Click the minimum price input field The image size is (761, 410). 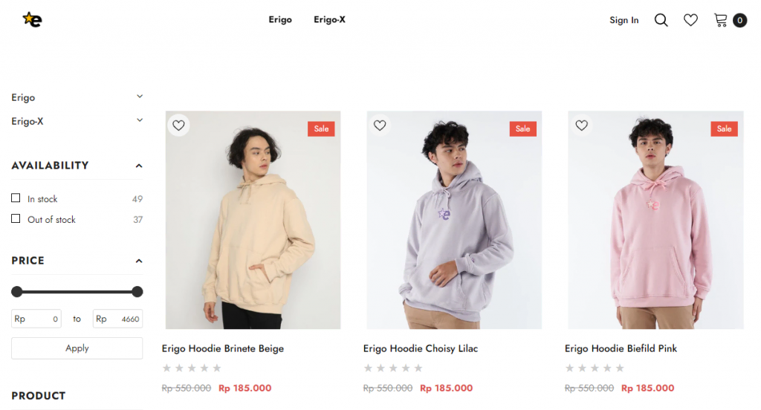tap(36, 319)
